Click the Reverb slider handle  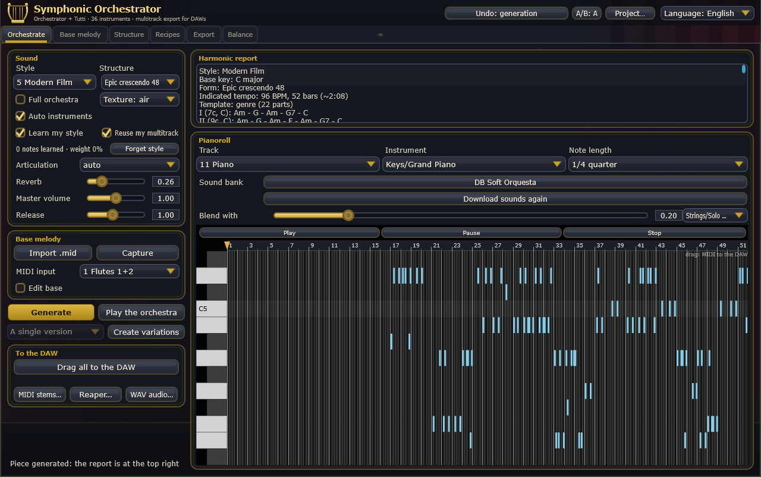102,181
